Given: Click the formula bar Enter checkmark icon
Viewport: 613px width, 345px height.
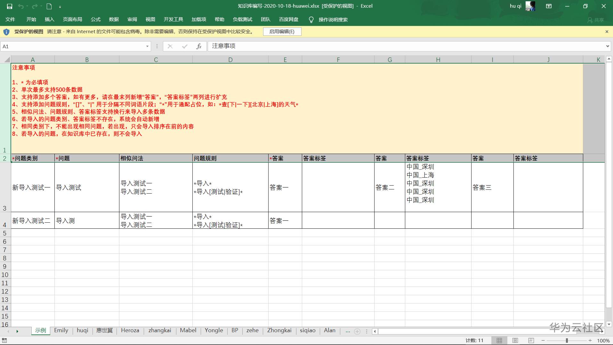Looking at the screenshot, I should tap(184, 46).
